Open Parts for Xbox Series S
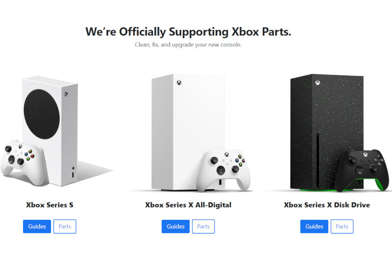The width and height of the screenshot is (392, 261). (x=65, y=226)
